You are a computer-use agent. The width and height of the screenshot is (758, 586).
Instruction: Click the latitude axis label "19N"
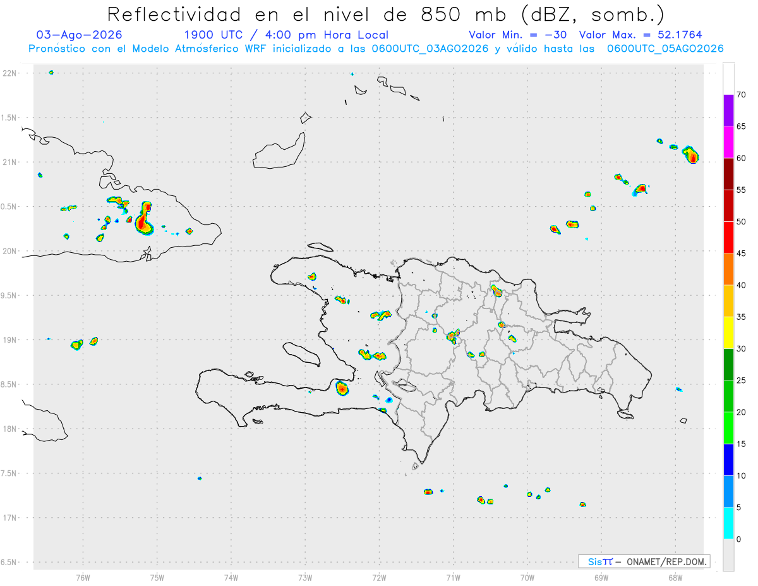10,339
